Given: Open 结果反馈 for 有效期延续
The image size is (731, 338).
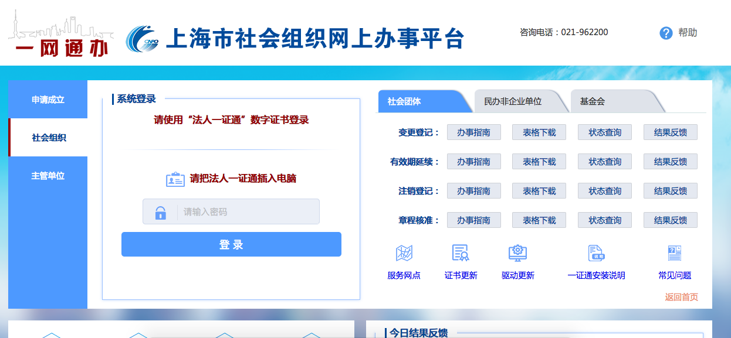Looking at the screenshot, I should tap(671, 162).
